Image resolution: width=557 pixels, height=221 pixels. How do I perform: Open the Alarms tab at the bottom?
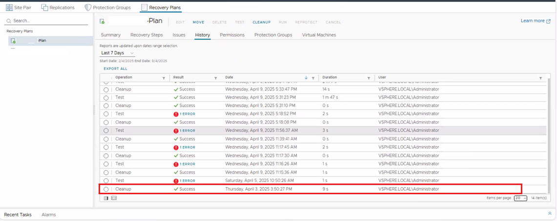click(49, 215)
